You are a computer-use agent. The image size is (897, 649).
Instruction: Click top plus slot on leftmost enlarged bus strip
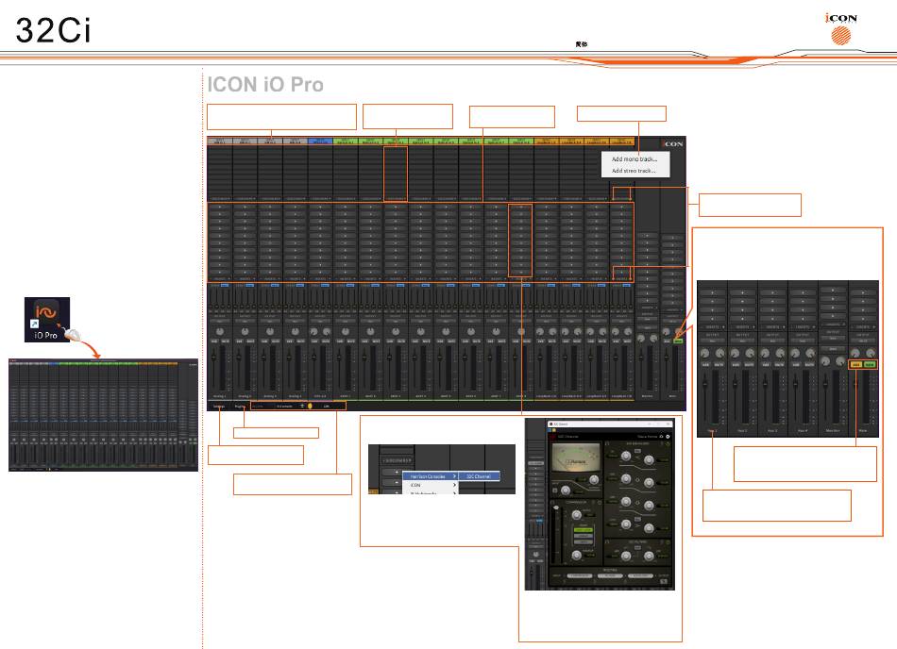pos(712,292)
